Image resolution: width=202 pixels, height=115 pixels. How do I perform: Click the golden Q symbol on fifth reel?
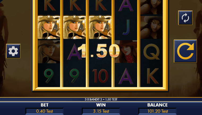tap(151, 52)
